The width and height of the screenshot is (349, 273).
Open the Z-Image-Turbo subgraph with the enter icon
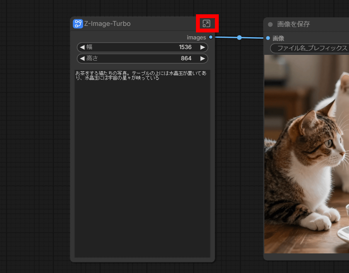pyautogui.click(x=206, y=24)
